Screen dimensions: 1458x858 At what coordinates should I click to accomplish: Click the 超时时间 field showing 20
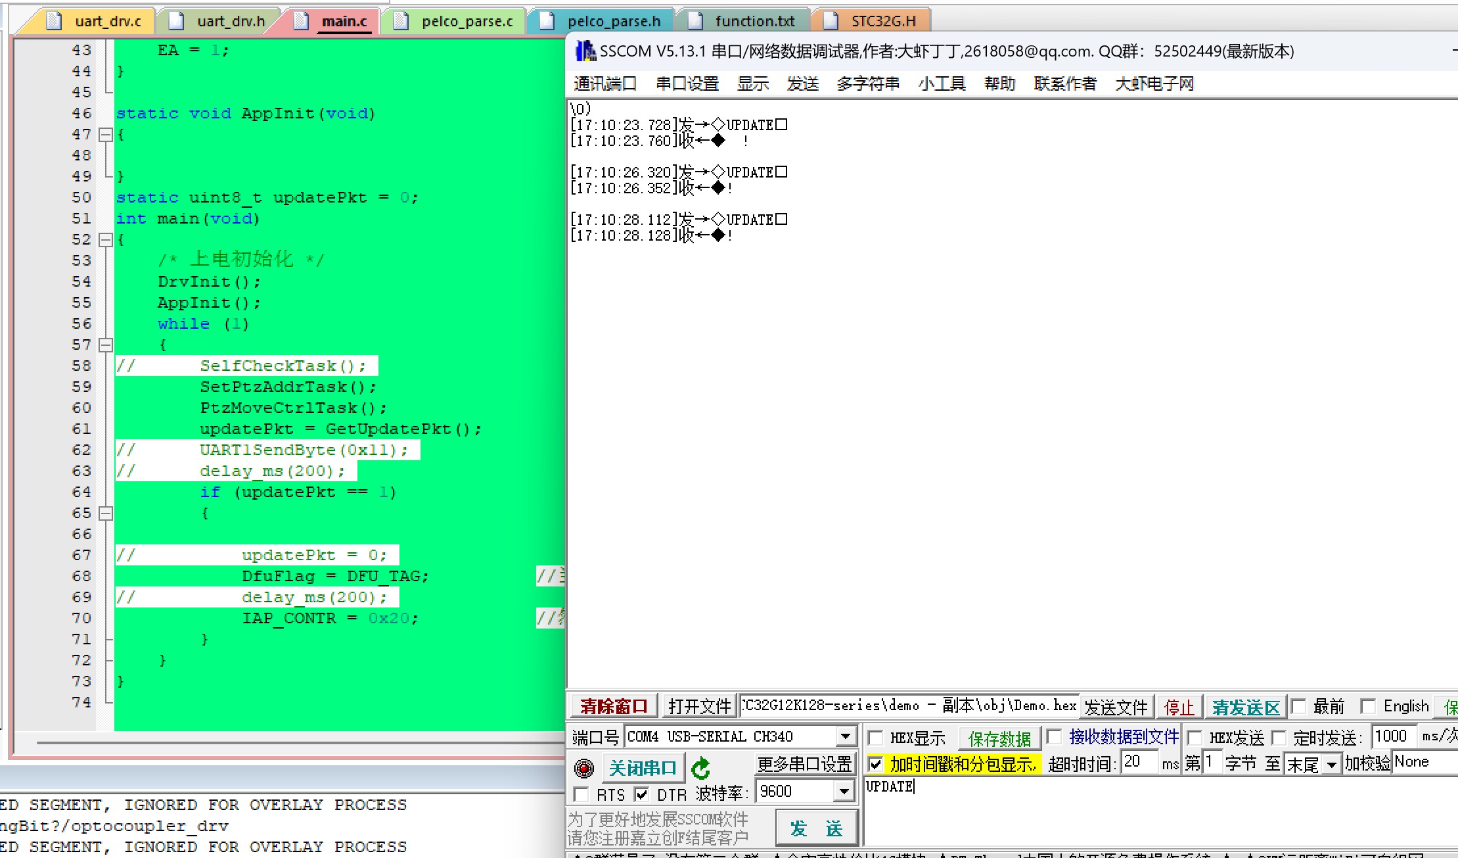tap(1139, 762)
